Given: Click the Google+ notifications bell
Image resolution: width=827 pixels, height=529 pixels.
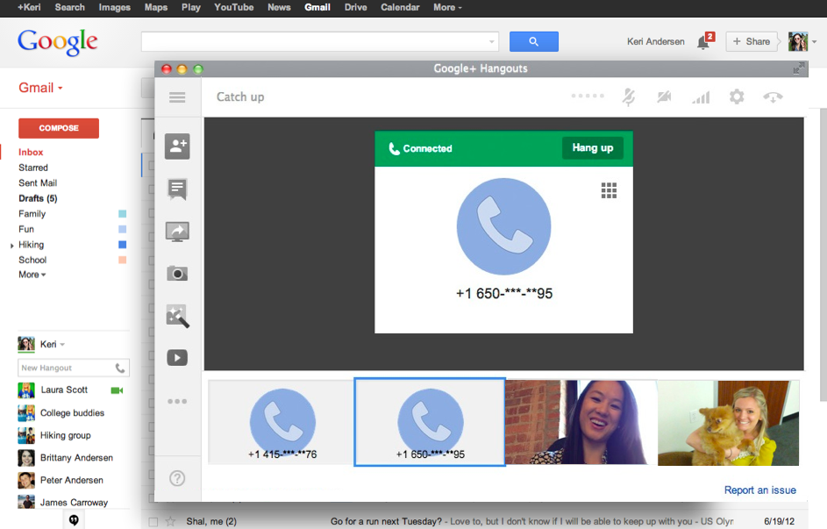Looking at the screenshot, I should coord(703,41).
